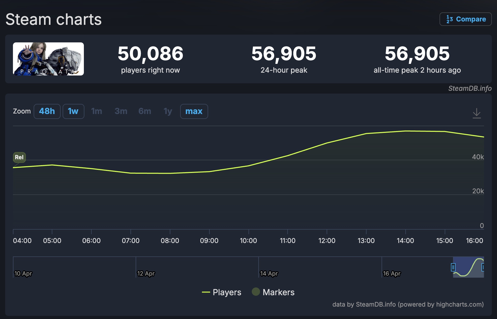Click the 10:00 x-axis label

click(x=248, y=241)
